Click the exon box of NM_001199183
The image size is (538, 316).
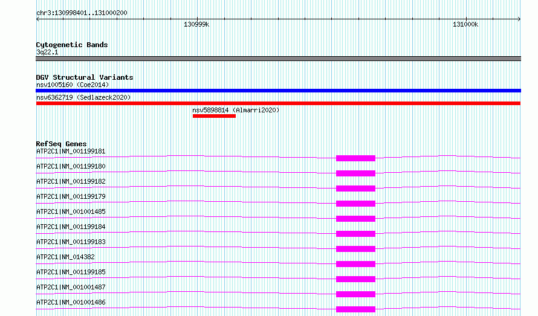355,249
